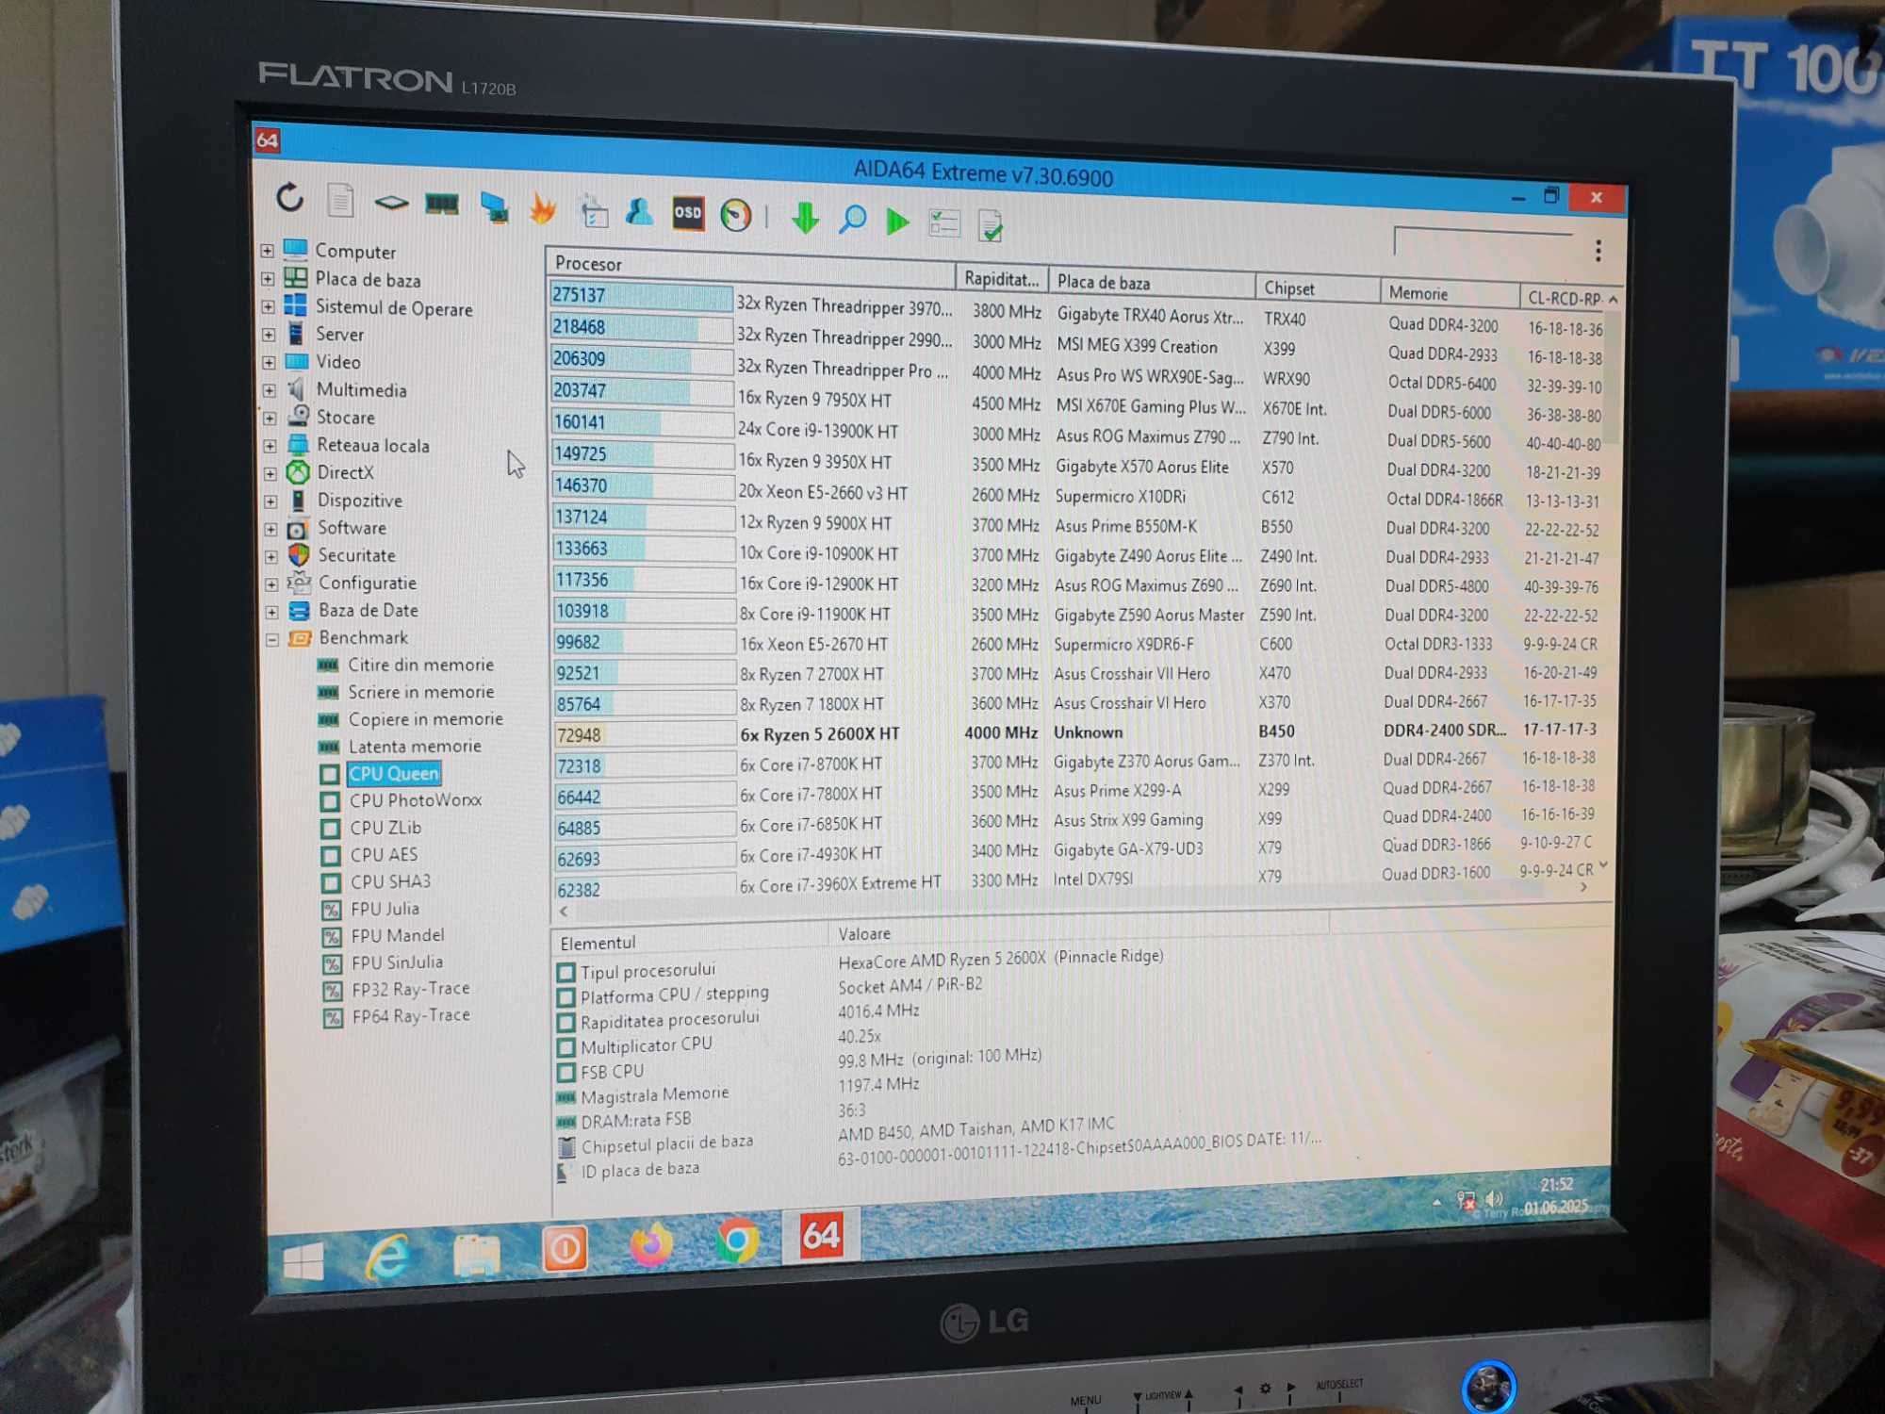
Task: Sort by the Chipset column header
Action: 1318,288
